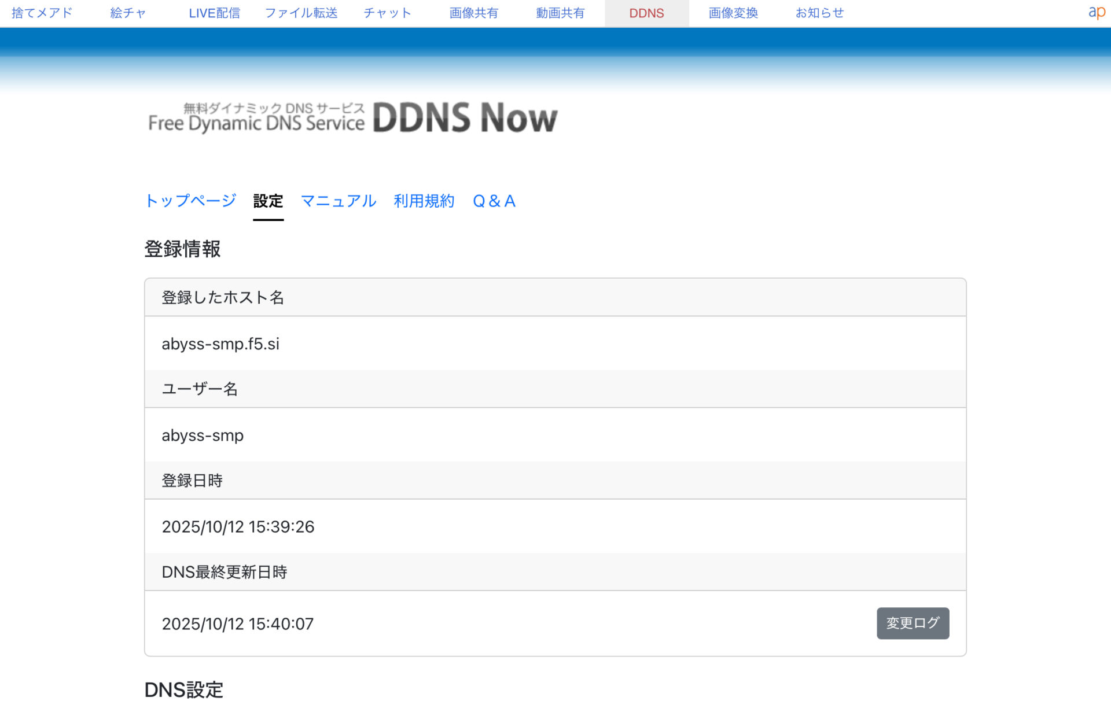Image resolution: width=1111 pixels, height=701 pixels.
Task: Navigate to 動画共有 service
Action: pyautogui.click(x=560, y=13)
